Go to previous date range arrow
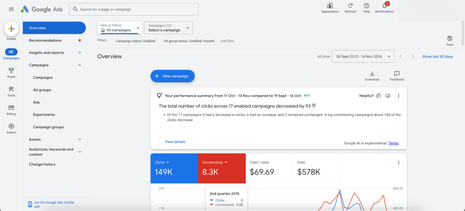The width and height of the screenshot is (465, 211). click(400, 57)
